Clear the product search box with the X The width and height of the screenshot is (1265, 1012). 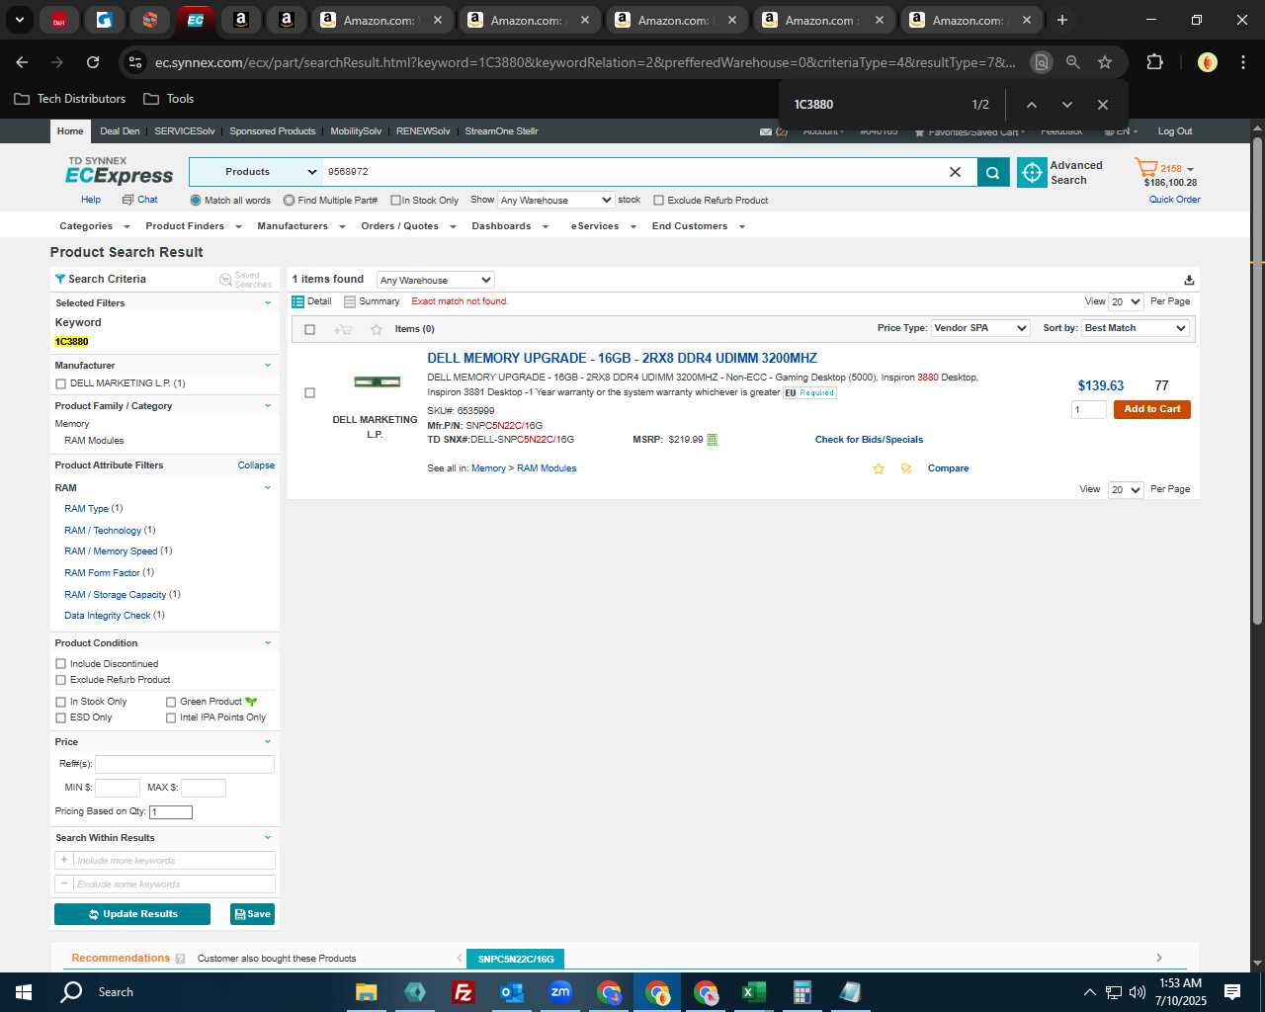point(955,172)
